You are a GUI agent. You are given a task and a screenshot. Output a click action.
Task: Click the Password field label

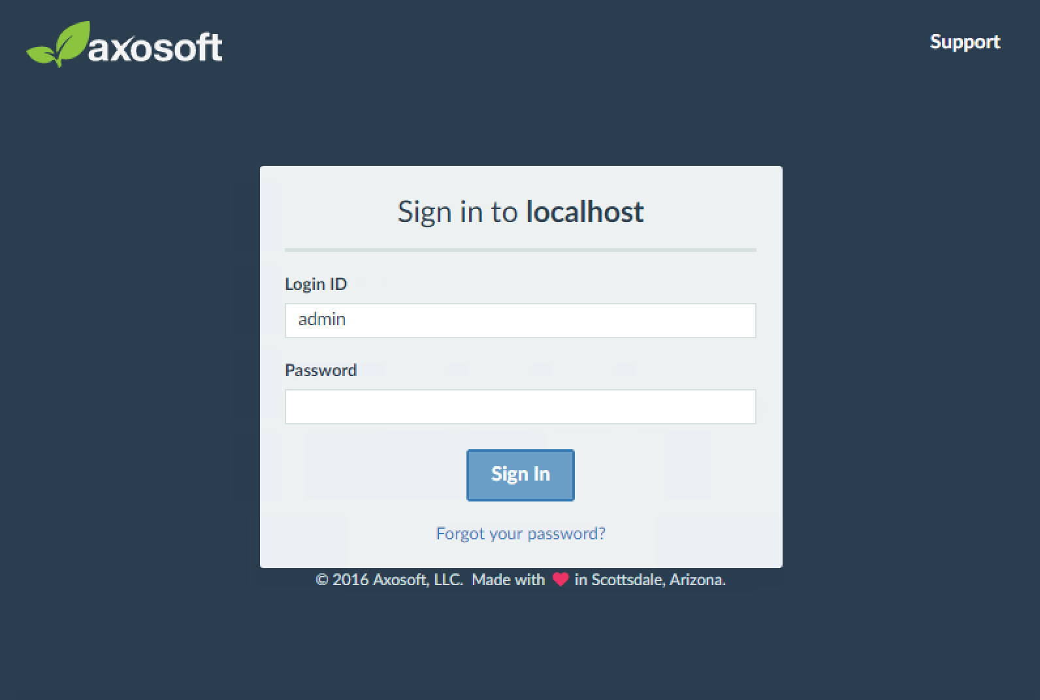321,370
